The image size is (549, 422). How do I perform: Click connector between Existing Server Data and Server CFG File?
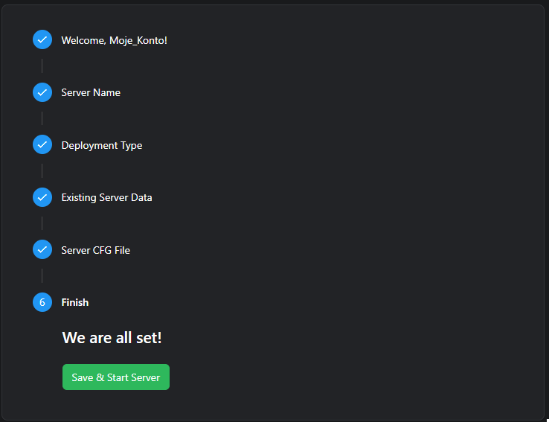click(42, 223)
